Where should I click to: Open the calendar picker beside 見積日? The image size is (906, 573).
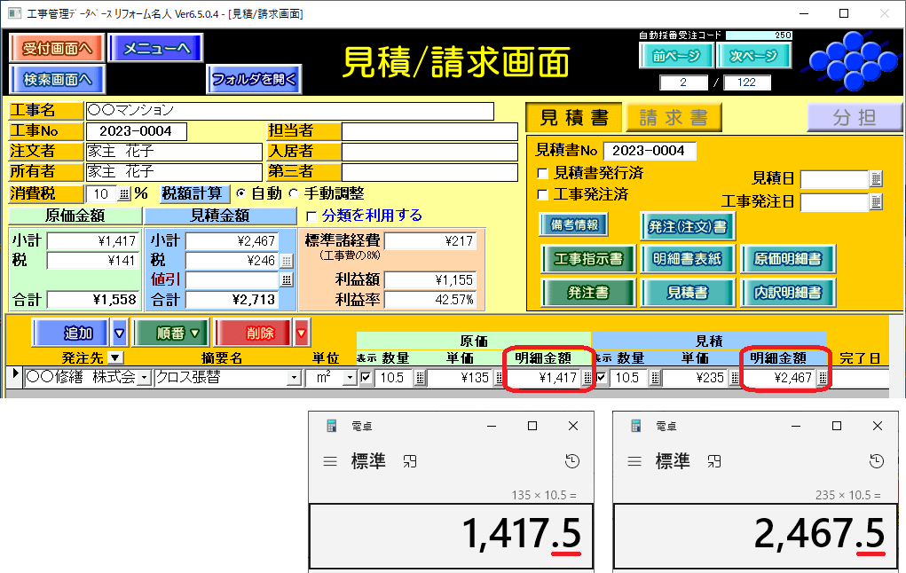coord(877,179)
